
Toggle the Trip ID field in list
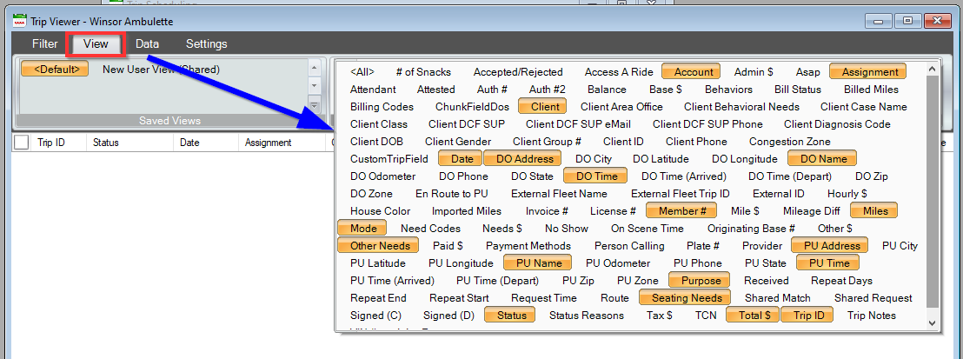808,315
